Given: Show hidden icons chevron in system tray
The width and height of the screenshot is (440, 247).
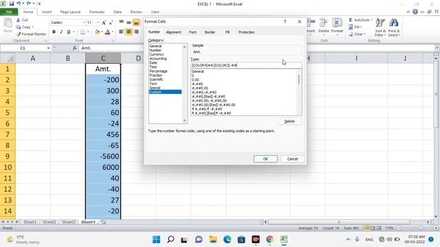Looking at the screenshot, I should pyautogui.click(x=348, y=239).
